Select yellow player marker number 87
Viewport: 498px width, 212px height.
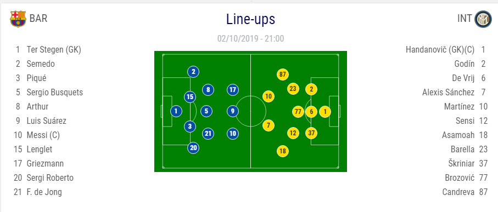(283, 75)
